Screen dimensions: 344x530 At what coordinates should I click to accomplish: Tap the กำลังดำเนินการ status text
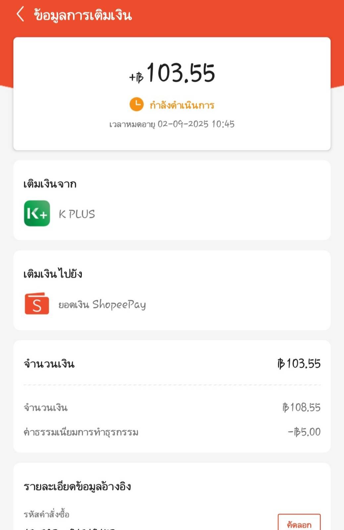click(x=182, y=105)
